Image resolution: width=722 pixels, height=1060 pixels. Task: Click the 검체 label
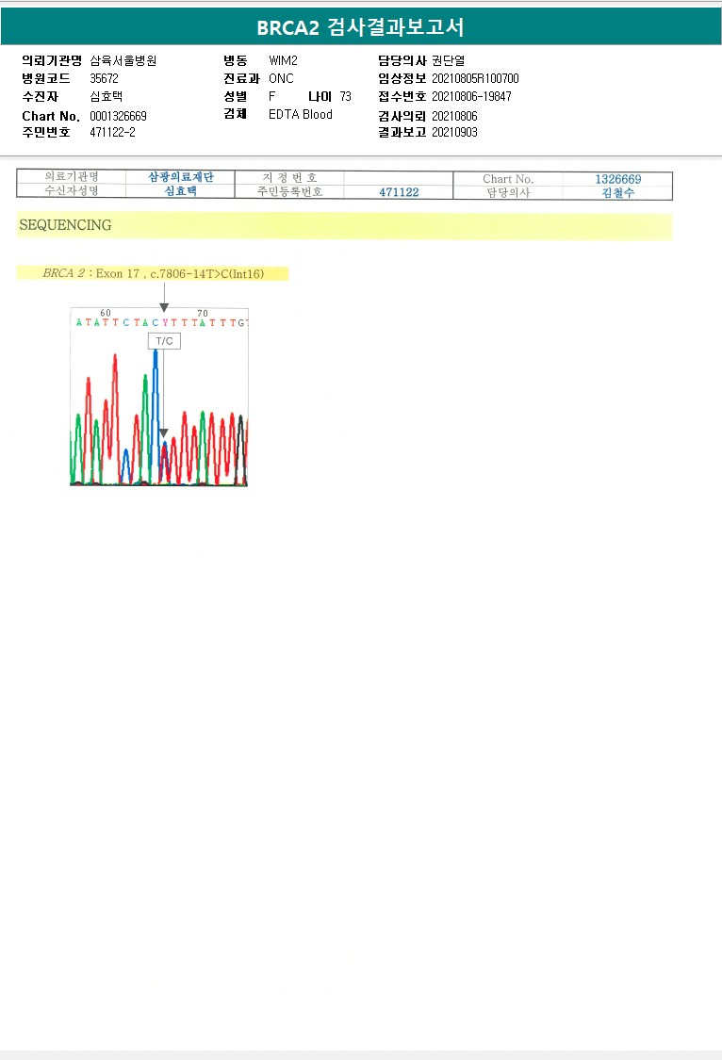coord(236,114)
